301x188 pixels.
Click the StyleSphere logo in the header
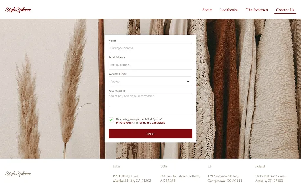pos(18,9)
